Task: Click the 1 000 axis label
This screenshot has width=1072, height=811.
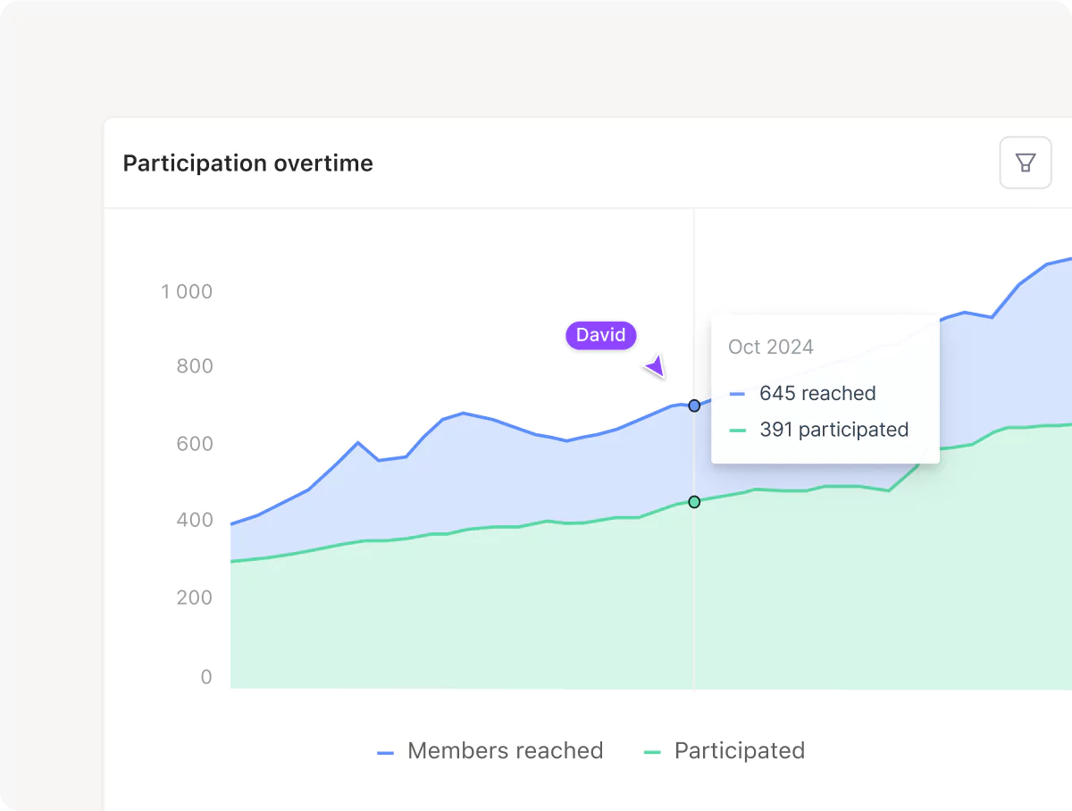Action: point(187,291)
